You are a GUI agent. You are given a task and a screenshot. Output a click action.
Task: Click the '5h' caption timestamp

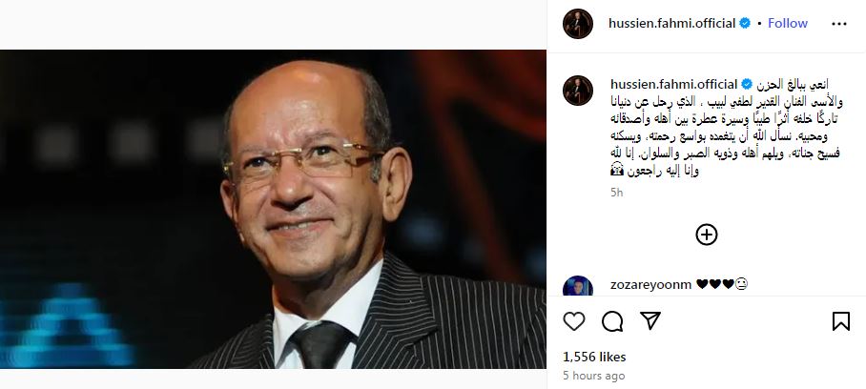tap(616, 193)
